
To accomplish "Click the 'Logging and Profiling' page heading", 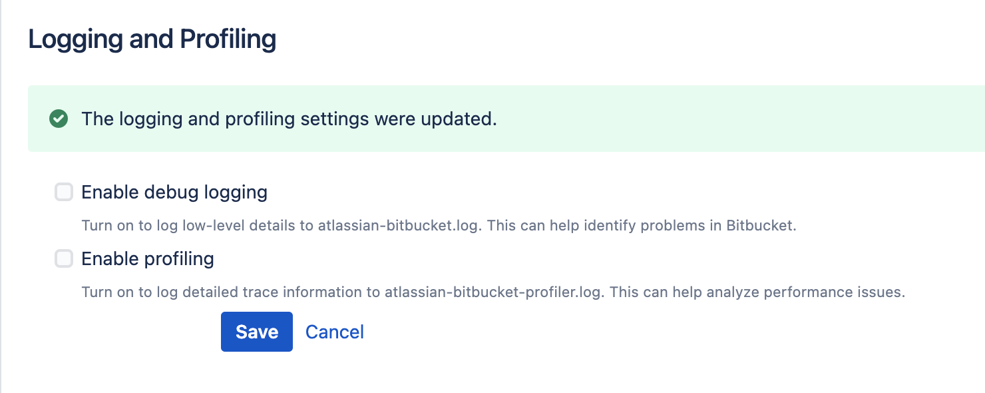I will click(152, 40).
